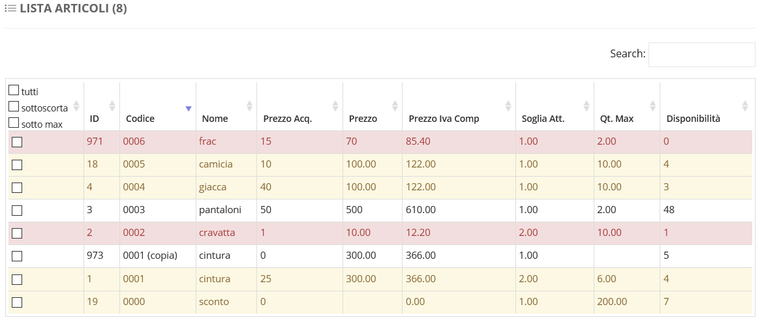This screenshot has height=322, width=764.
Task: Select the checkbox for sconto row
Action: (17, 302)
